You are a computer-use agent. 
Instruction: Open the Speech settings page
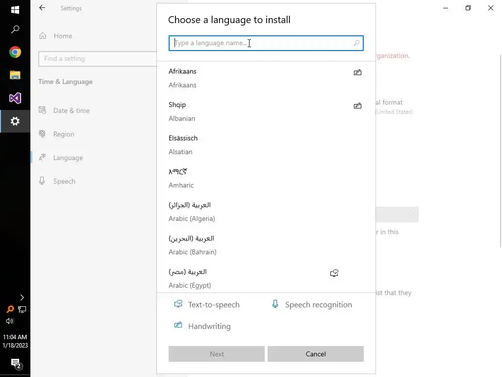64,181
